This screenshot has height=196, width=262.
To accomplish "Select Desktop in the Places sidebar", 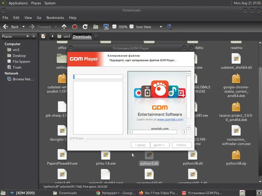I will (17, 56).
